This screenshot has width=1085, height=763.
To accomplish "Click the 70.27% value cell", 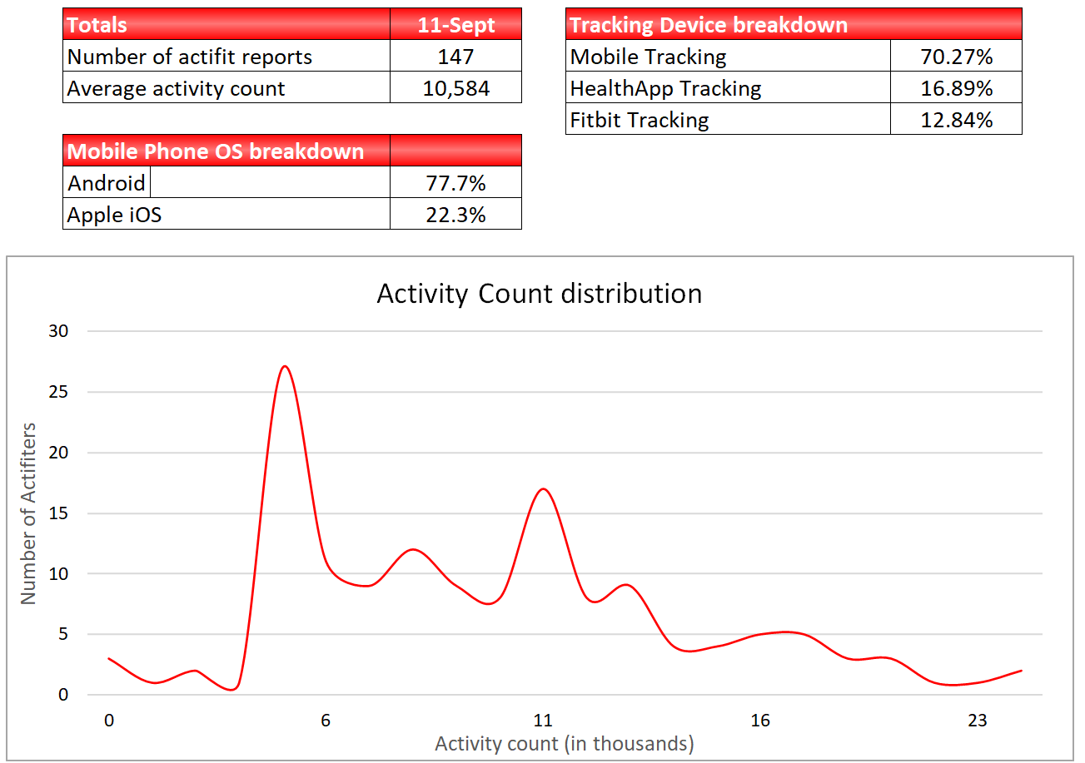I will [x=956, y=57].
